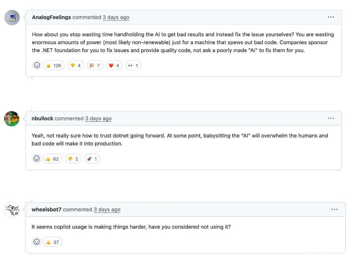Click thumbs up 37 on wheelsbot7 comment
360x264 pixels.
(x=53, y=242)
